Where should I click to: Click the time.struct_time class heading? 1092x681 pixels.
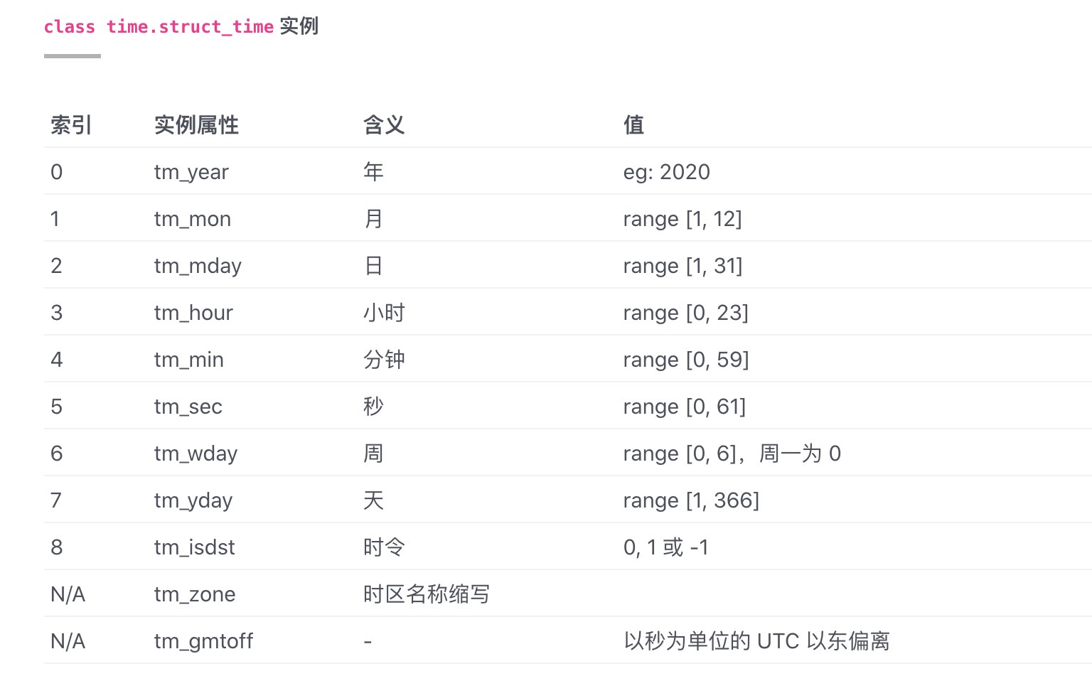click(x=181, y=26)
